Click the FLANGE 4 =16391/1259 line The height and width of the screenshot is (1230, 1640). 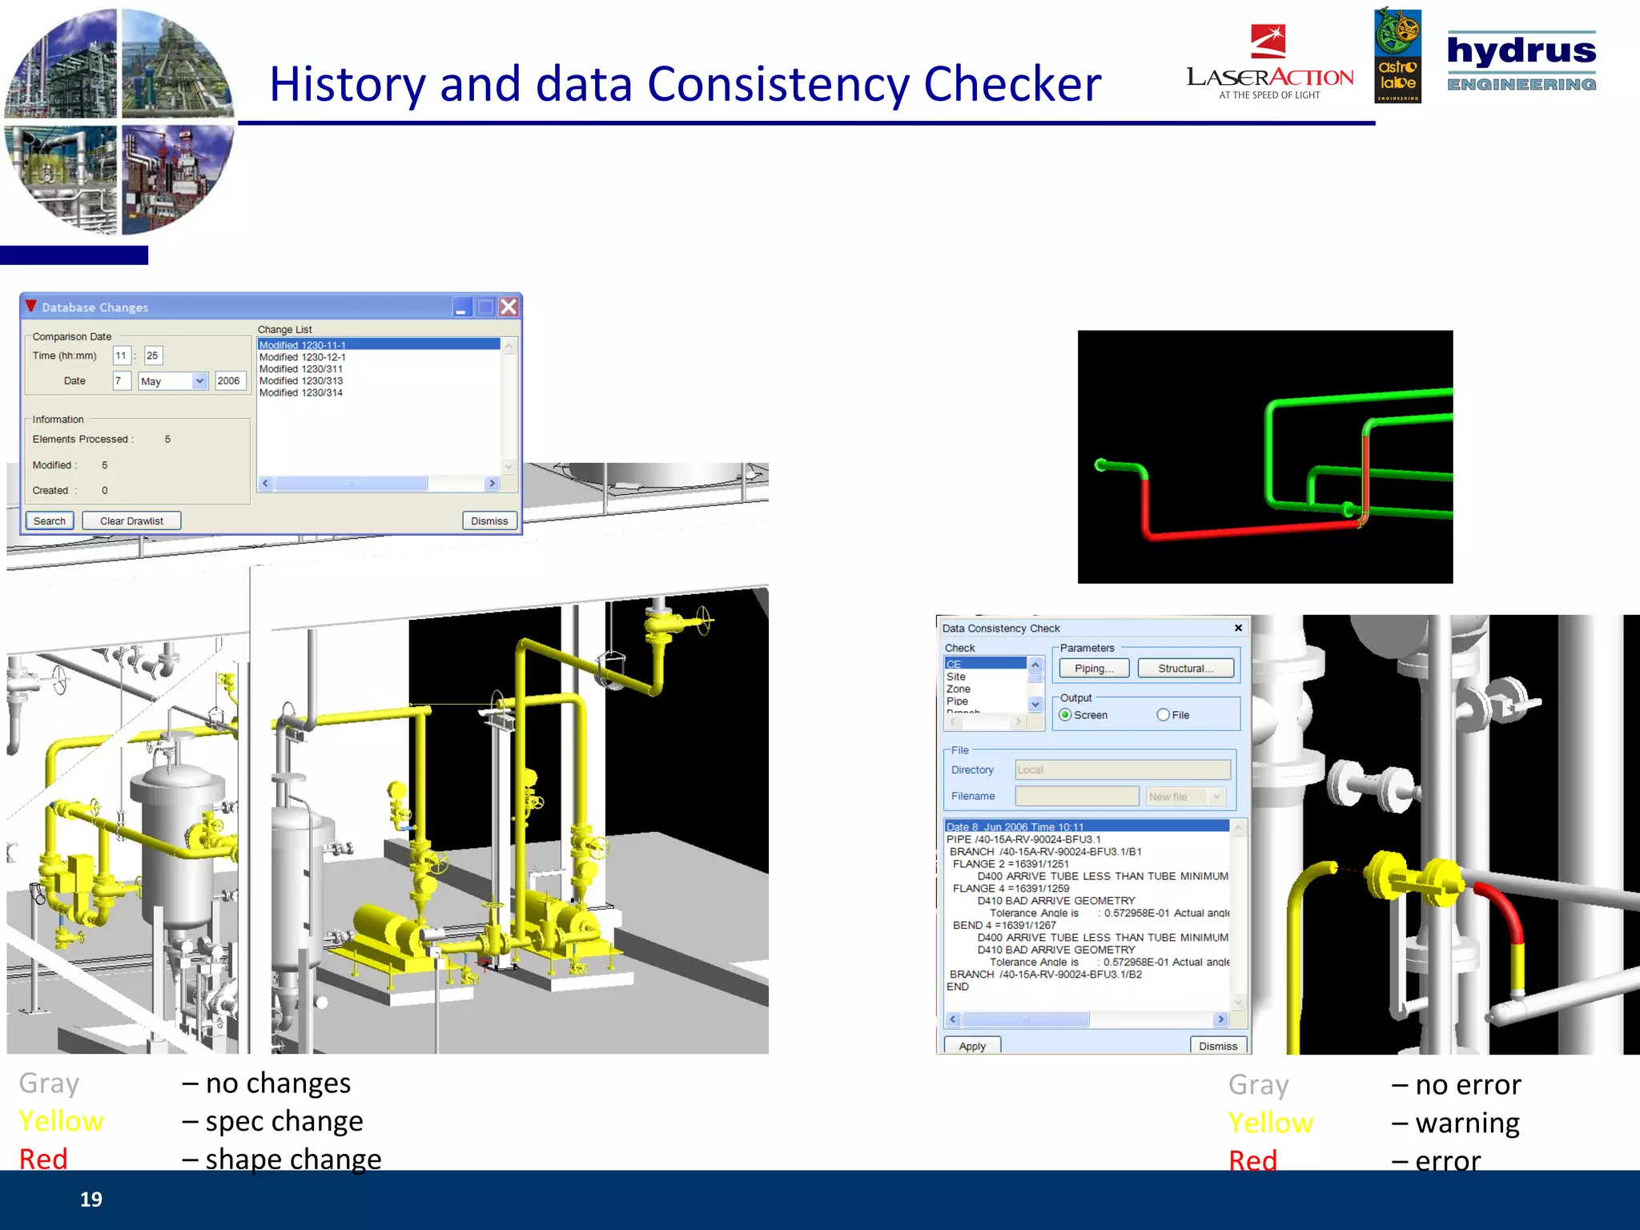click(x=1011, y=888)
